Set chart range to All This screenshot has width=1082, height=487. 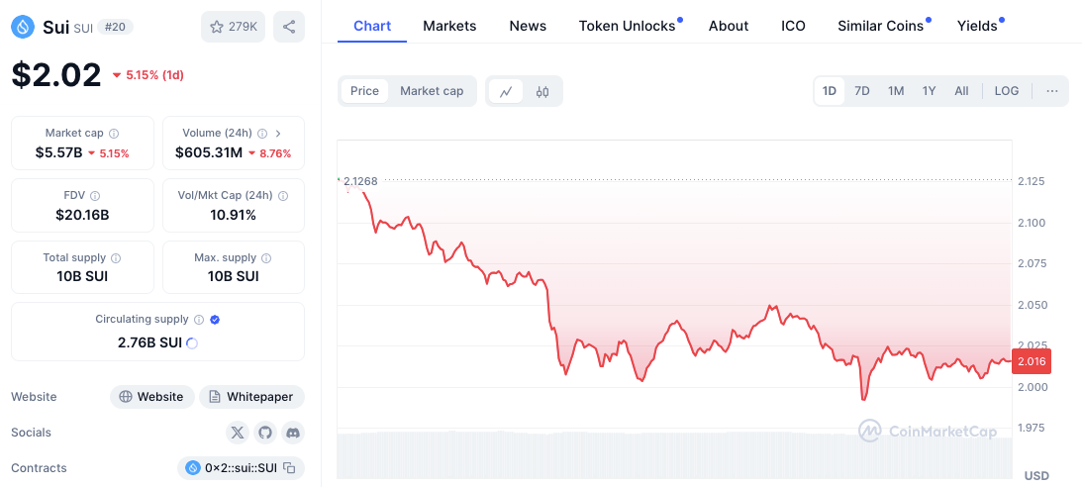pos(961,91)
